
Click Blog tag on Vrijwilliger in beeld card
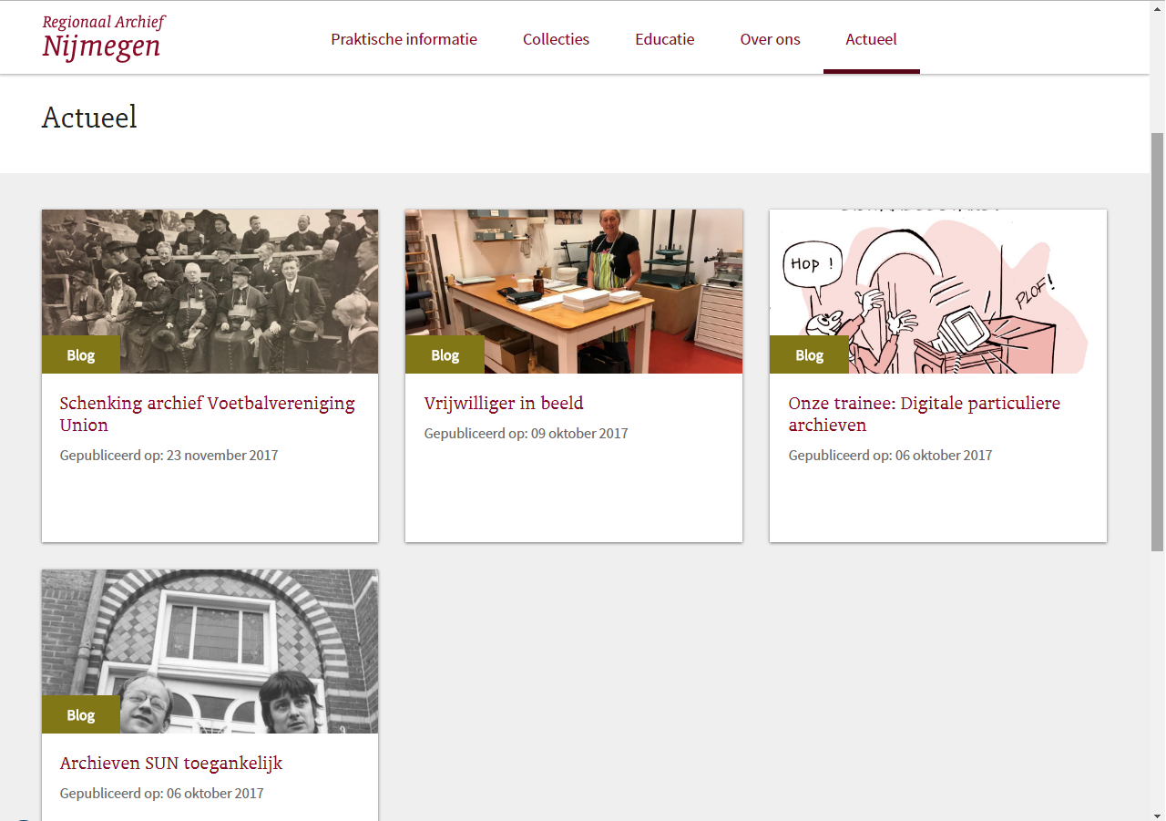pos(445,354)
